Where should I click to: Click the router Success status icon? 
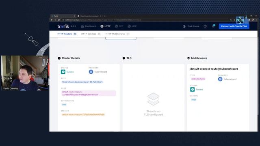click(x=63, y=72)
